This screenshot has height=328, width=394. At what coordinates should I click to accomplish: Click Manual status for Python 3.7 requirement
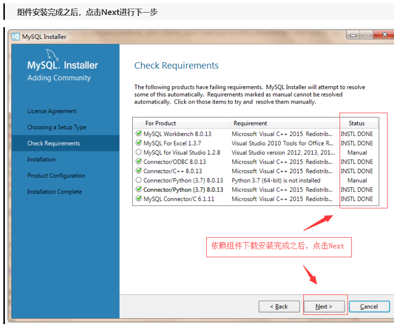(357, 180)
